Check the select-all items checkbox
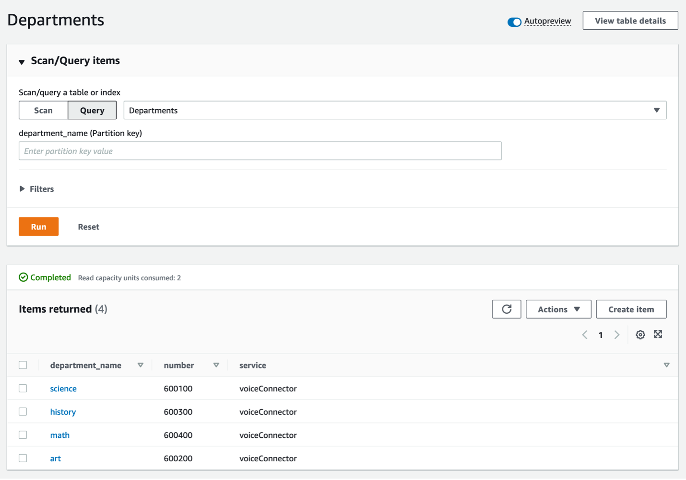This screenshot has width=686, height=480. [x=23, y=365]
